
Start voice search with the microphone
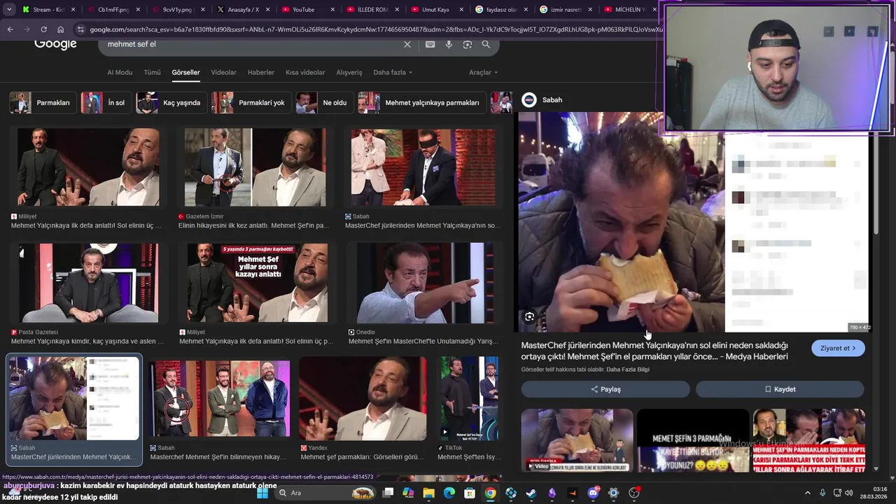tap(449, 44)
